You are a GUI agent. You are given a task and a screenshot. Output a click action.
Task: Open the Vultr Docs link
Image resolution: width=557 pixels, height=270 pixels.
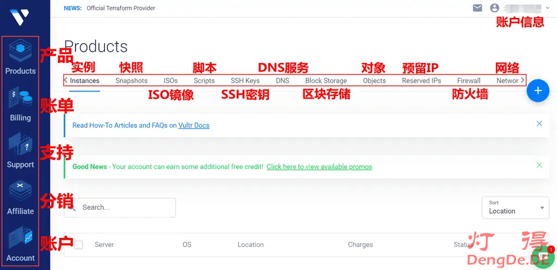pos(194,125)
